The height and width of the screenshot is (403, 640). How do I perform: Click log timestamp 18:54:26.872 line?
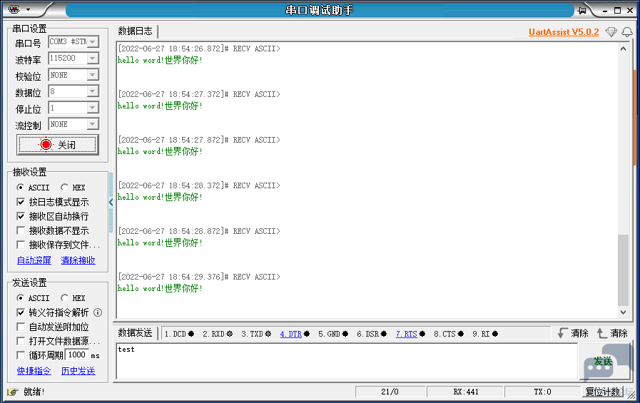(199, 49)
